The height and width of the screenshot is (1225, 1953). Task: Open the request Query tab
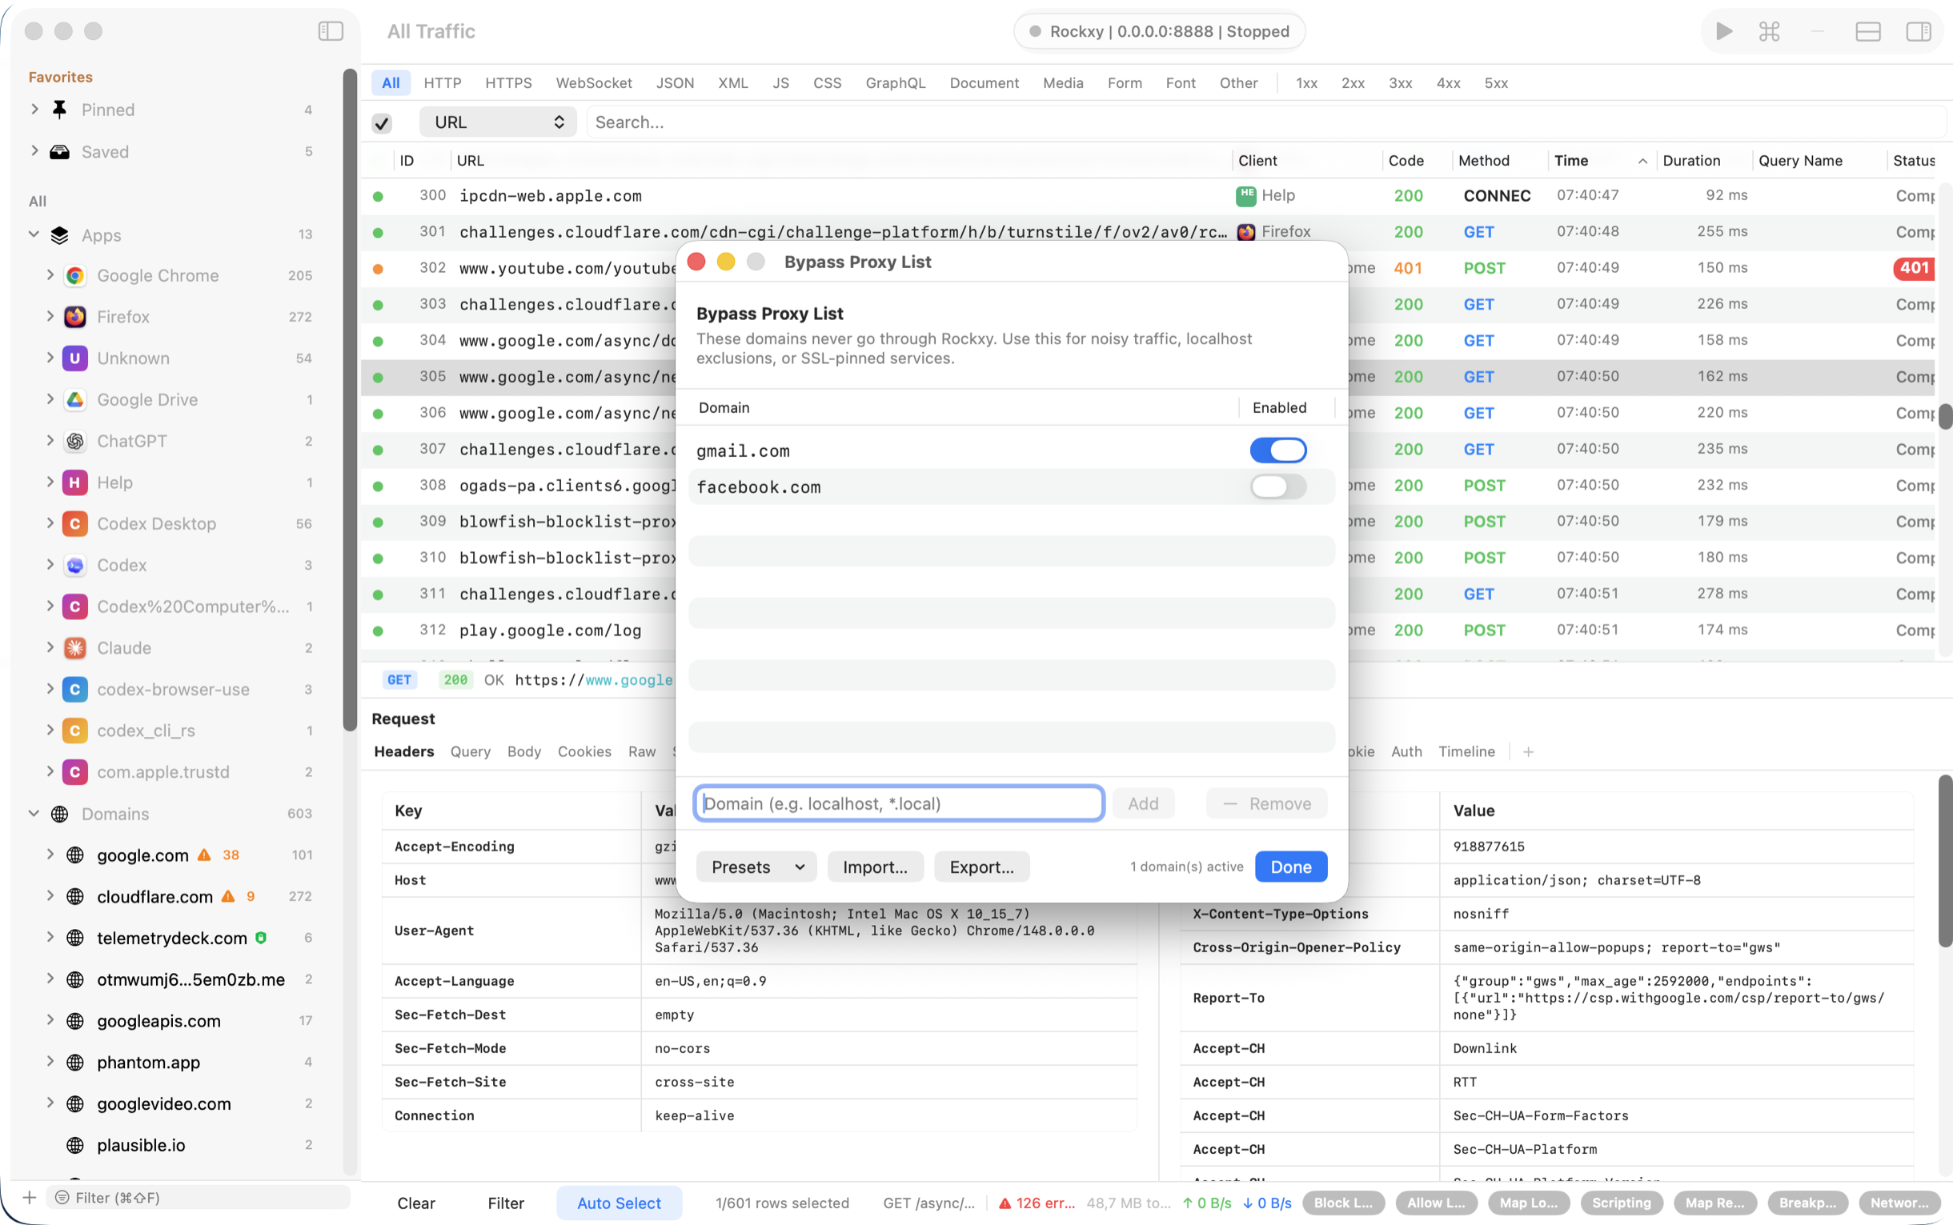tap(470, 752)
